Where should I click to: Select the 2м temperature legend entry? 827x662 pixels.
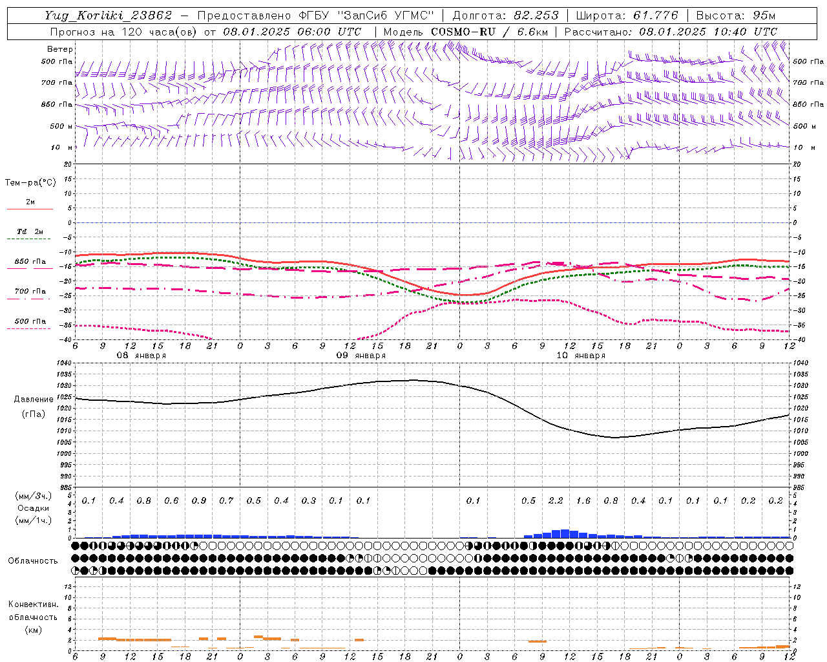pos(30,202)
